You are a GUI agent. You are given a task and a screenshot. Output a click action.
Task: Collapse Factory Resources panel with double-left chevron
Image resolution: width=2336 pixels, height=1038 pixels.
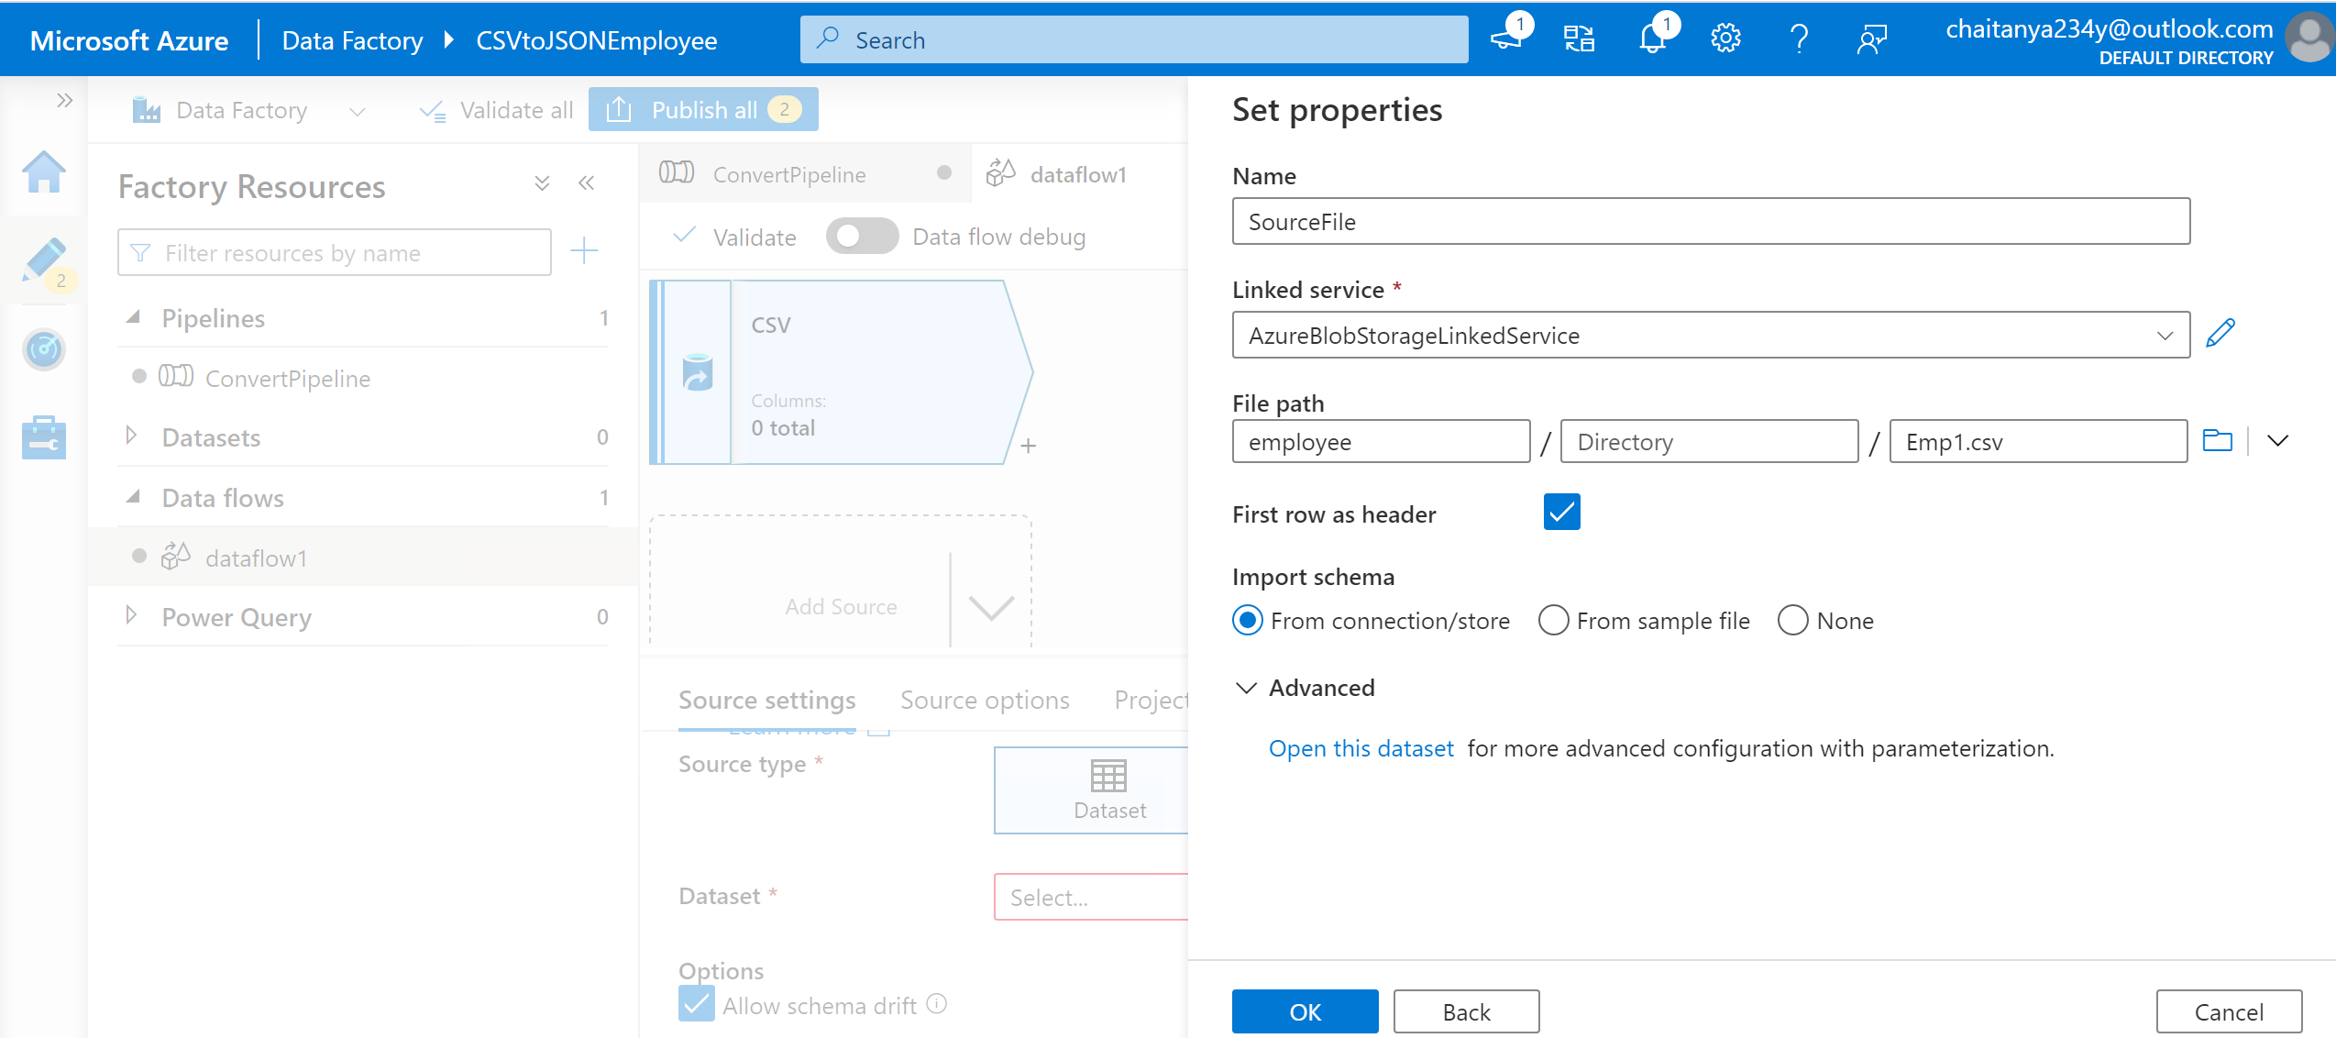[x=587, y=182]
